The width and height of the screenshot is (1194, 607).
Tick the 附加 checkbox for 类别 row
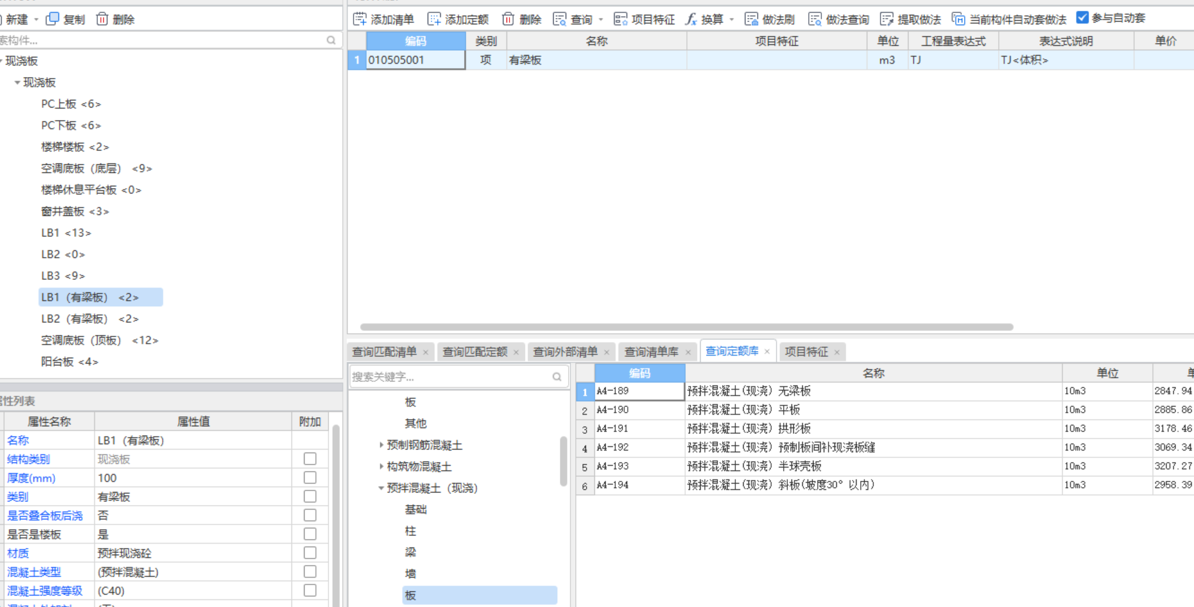(x=310, y=496)
